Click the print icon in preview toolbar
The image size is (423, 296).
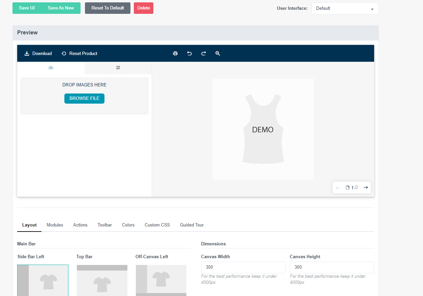[x=175, y=53]
